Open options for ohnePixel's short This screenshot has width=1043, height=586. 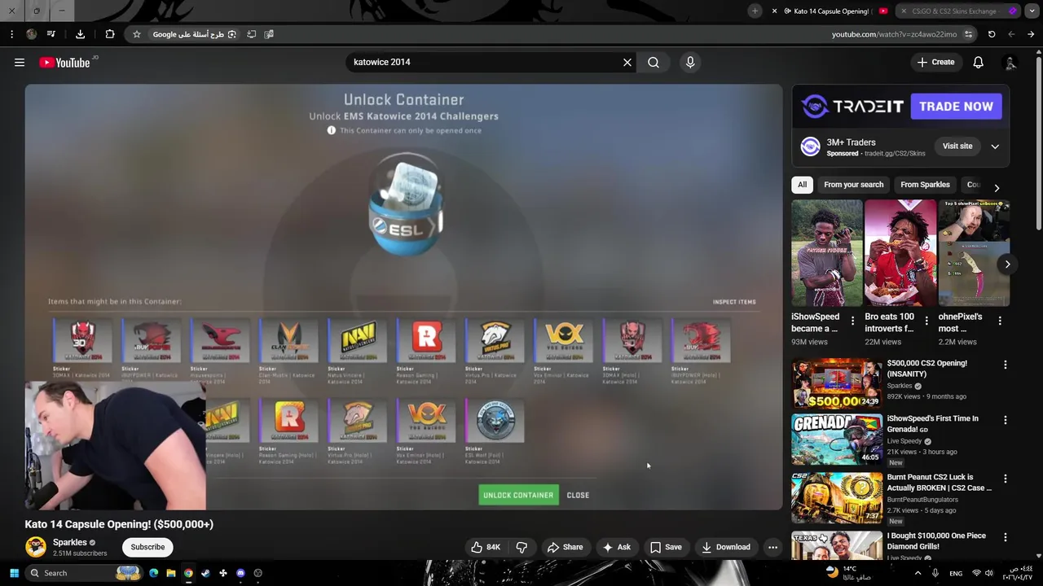click(x=1000, y=321)
